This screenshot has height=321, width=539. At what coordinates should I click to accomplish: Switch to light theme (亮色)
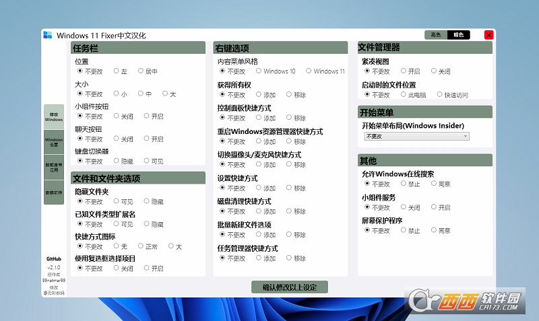[436, 35]
